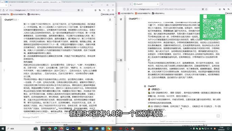The height and width of the screenshot is (131, 232).
Task: Open File Explorer from the taskbar
Action: tap(97, 129)
